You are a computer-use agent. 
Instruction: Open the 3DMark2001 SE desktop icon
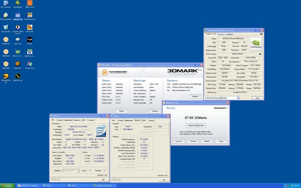click(6, 78)
